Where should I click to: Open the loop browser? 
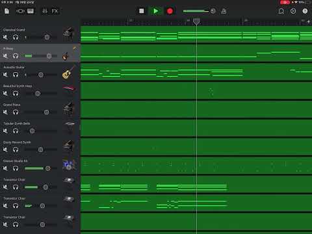pos(281,11)
